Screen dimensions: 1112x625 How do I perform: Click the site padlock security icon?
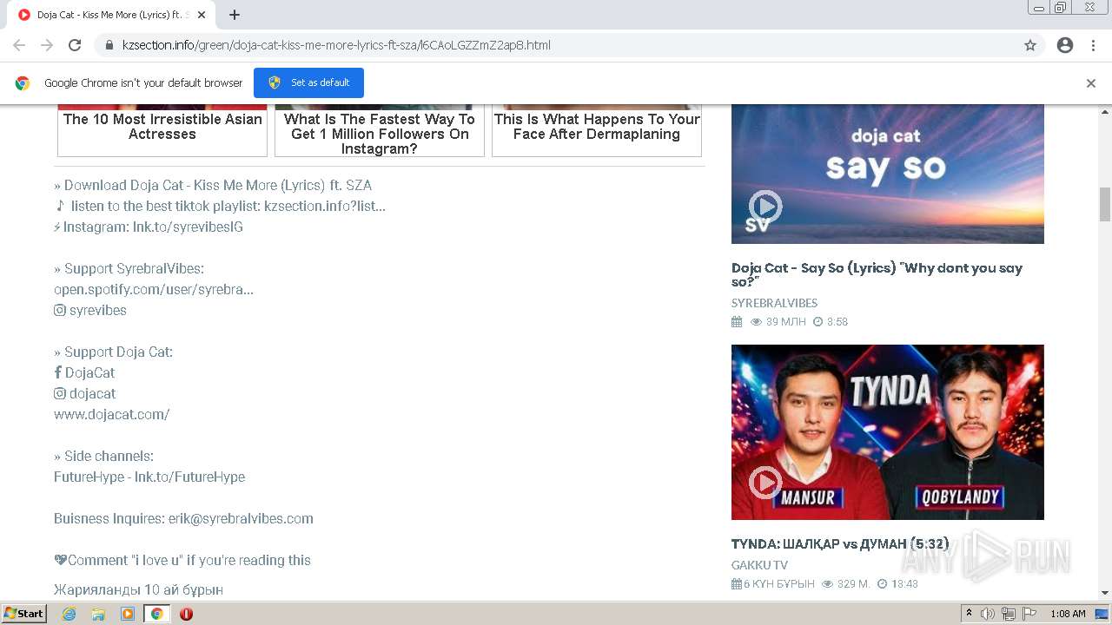(109, 45)
